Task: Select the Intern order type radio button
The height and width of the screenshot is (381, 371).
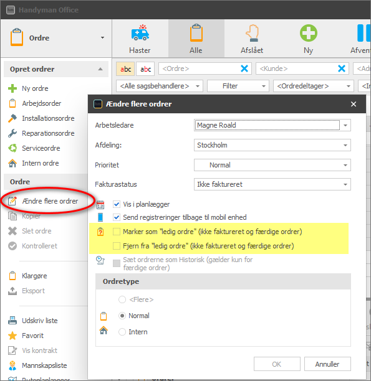Action: point(122,332)
